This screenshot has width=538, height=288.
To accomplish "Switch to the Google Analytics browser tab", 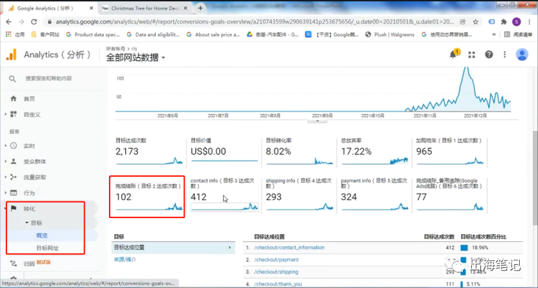I will coord(50,8).
